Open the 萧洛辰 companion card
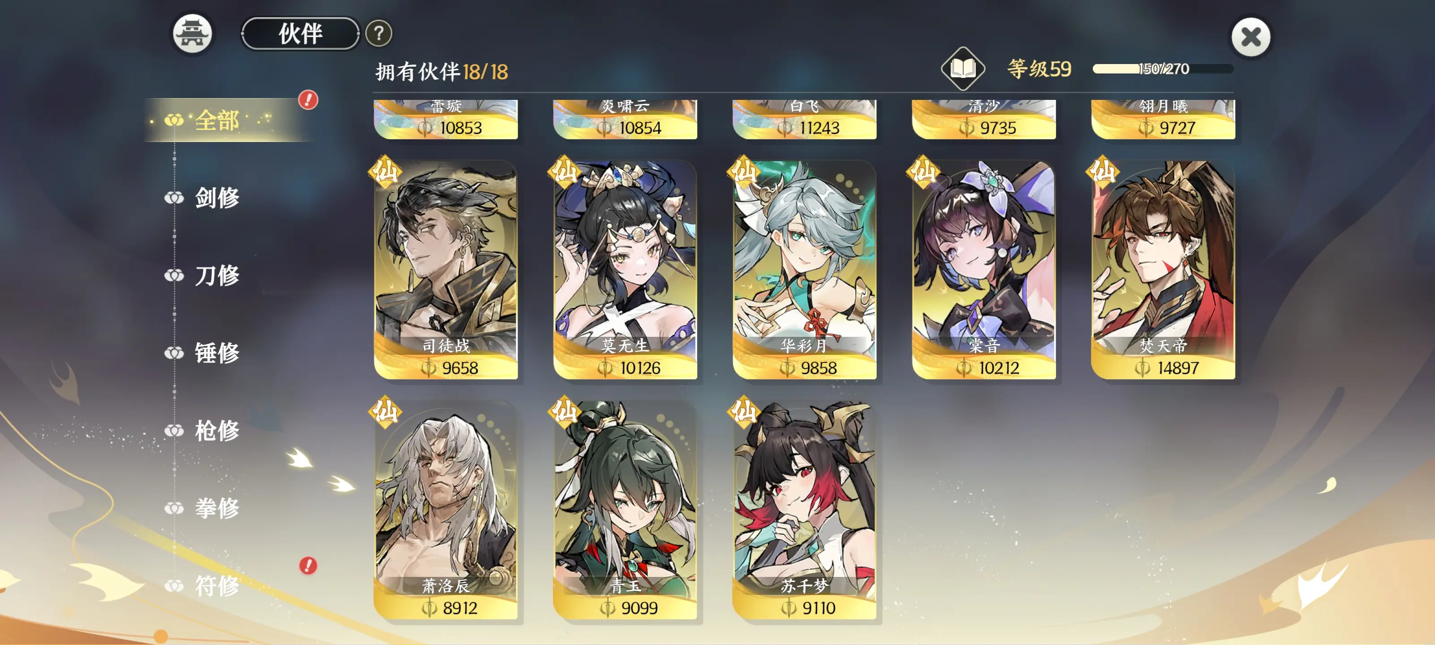 [x=446, y=510]
